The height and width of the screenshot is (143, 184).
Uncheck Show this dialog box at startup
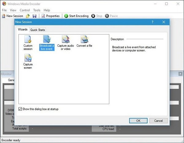(x=21, y=109)
